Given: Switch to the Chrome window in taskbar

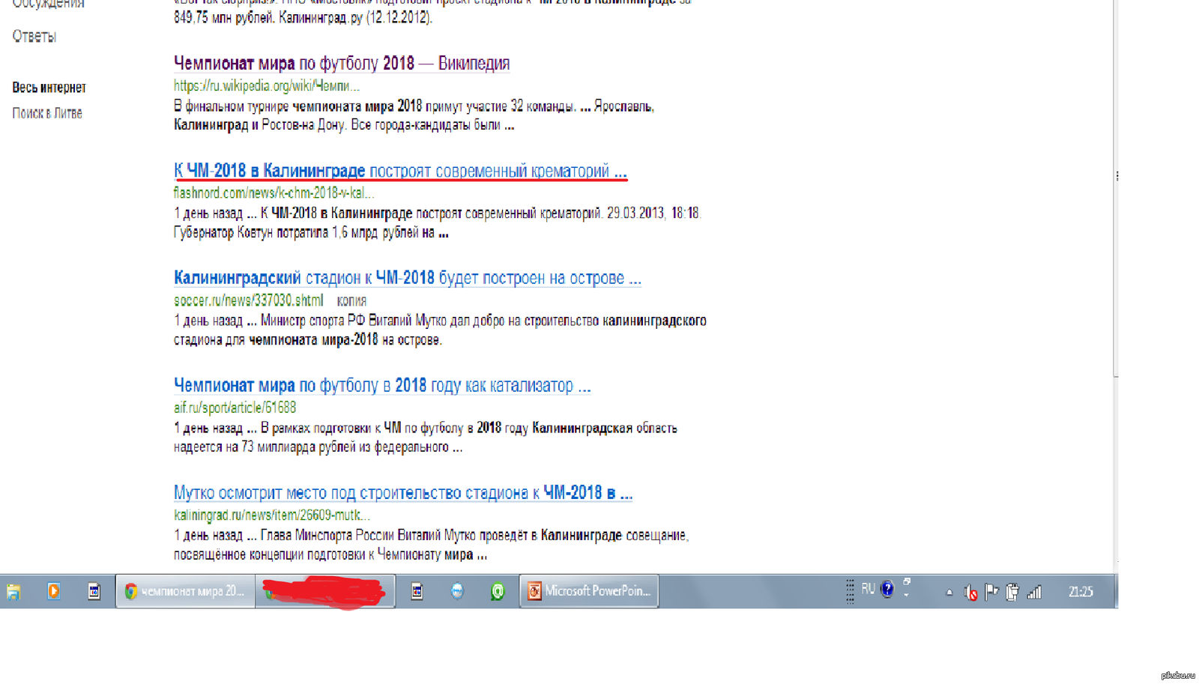Looking at the screenshot, I should (184, 591).
